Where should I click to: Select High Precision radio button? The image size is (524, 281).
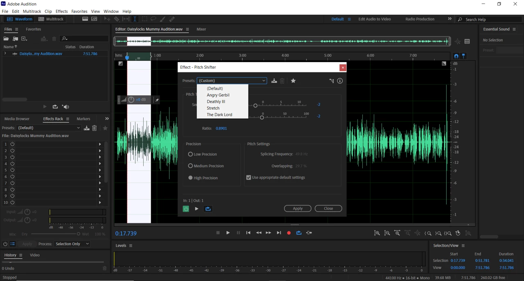click(x=190, y=178)
